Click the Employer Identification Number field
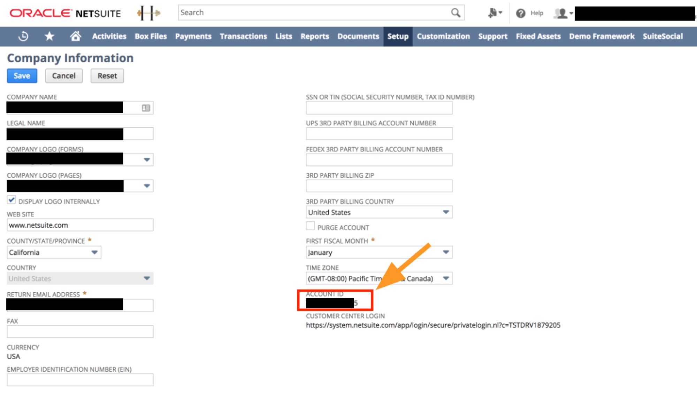The image size is (697, 395). (80, 380)
